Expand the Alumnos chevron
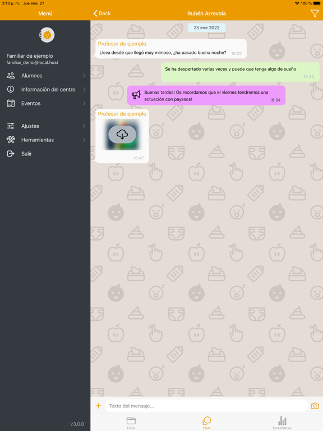Screen dimensions: 323x431 (84, 76)
